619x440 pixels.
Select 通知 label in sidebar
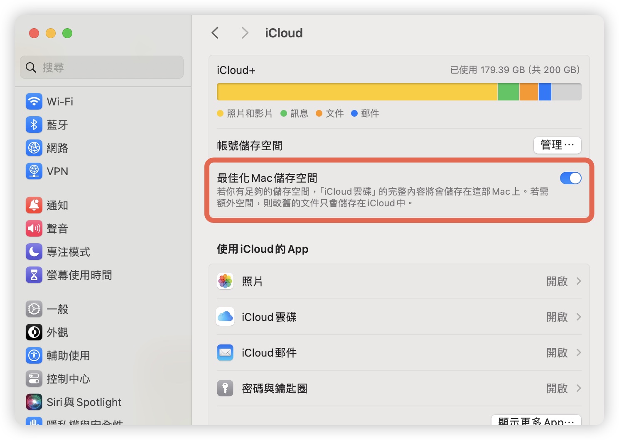[57, 205]
